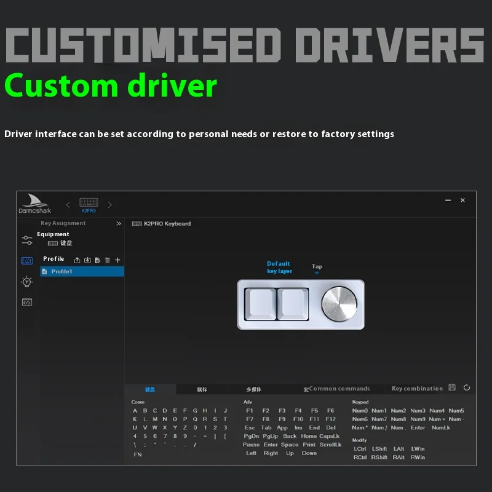Import profile using the download icon

[87, 260]
